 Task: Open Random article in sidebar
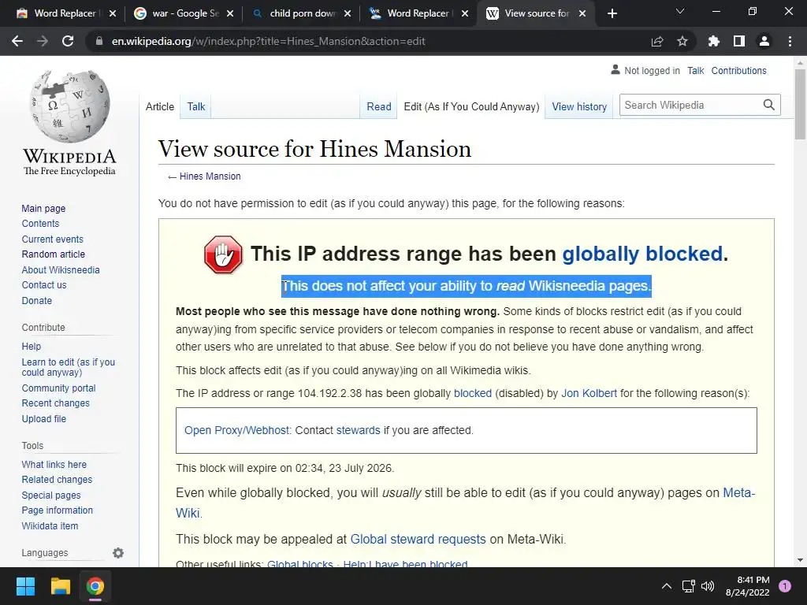tap(53, 254)
